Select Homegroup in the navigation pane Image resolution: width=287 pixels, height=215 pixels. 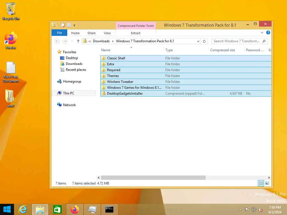click(72, 81)
